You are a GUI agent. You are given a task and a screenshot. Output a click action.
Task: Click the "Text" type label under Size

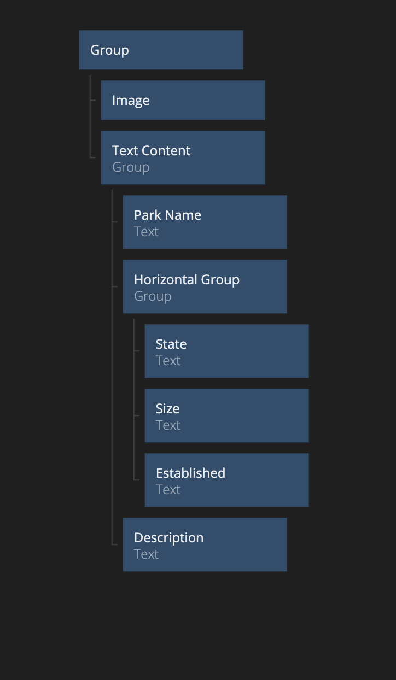click(168, 425)
